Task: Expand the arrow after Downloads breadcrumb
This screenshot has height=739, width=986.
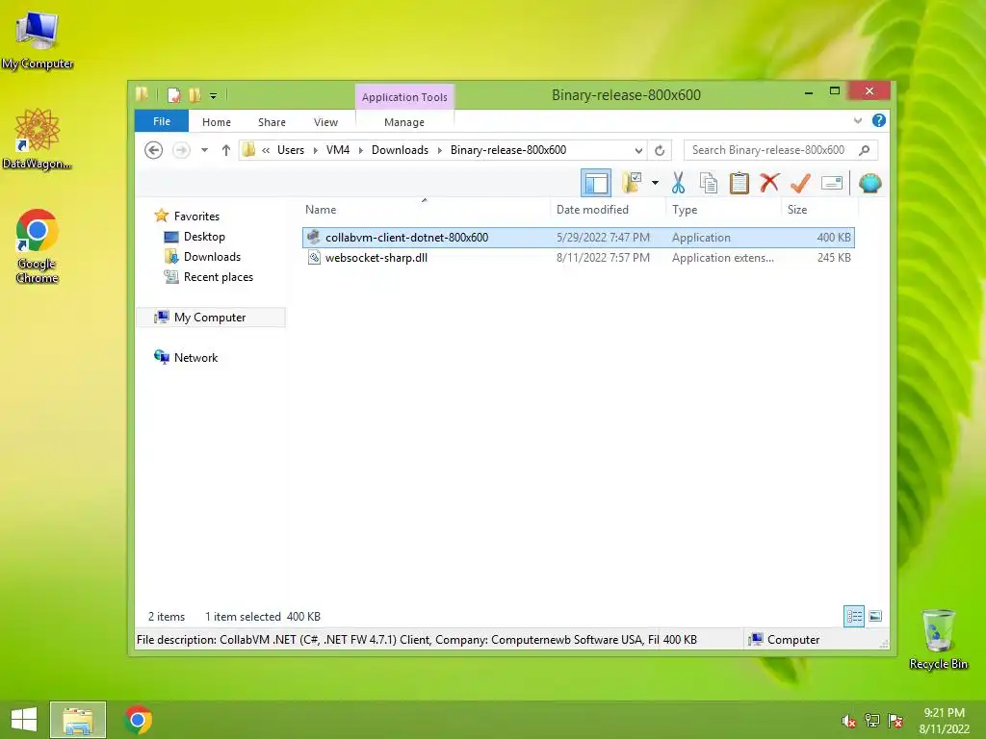Action: point(439,150)
